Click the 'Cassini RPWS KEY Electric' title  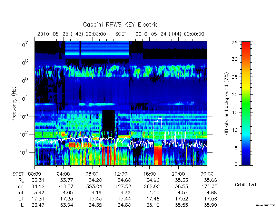tap(120, 24)
